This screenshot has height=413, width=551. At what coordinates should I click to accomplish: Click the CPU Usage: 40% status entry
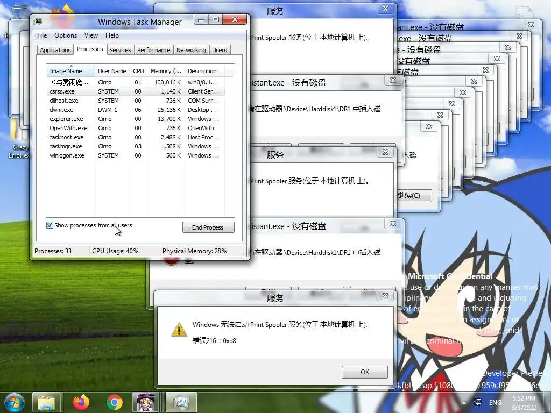(115, 251)
